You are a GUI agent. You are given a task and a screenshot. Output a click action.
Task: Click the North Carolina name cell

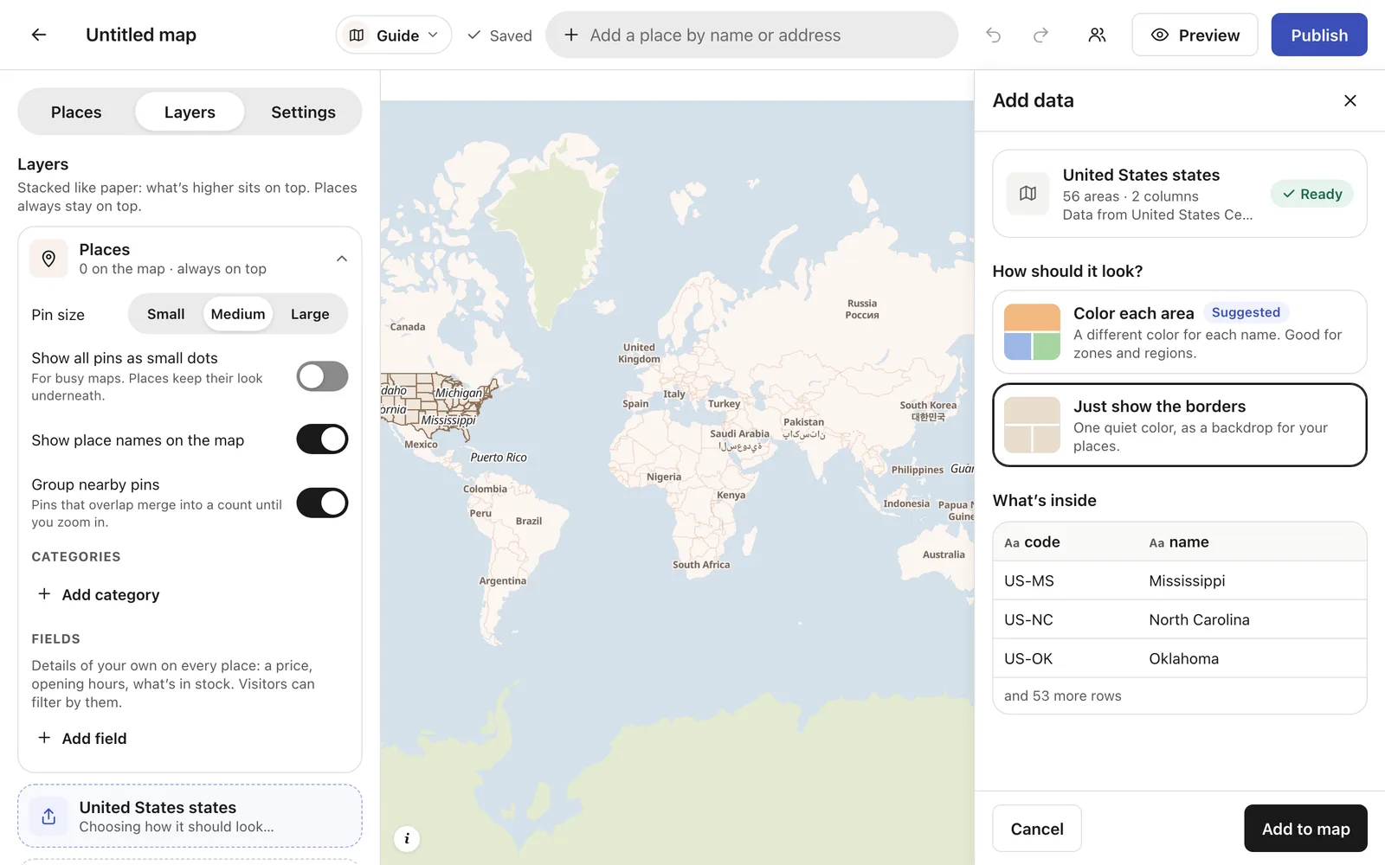pos(1199,619)
